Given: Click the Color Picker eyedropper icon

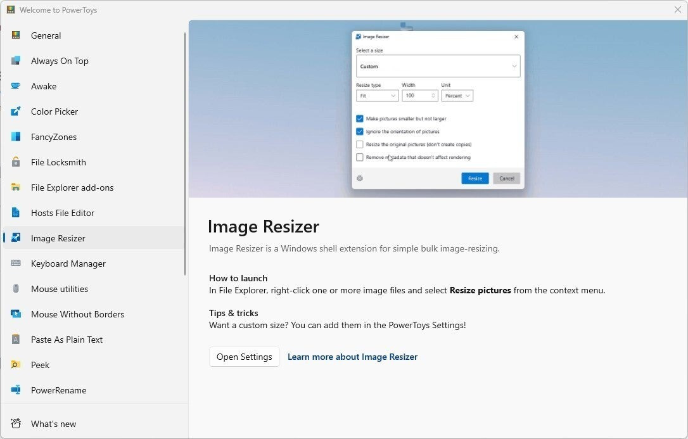Looking at the screenshot, I should click(x=16, y=111).
